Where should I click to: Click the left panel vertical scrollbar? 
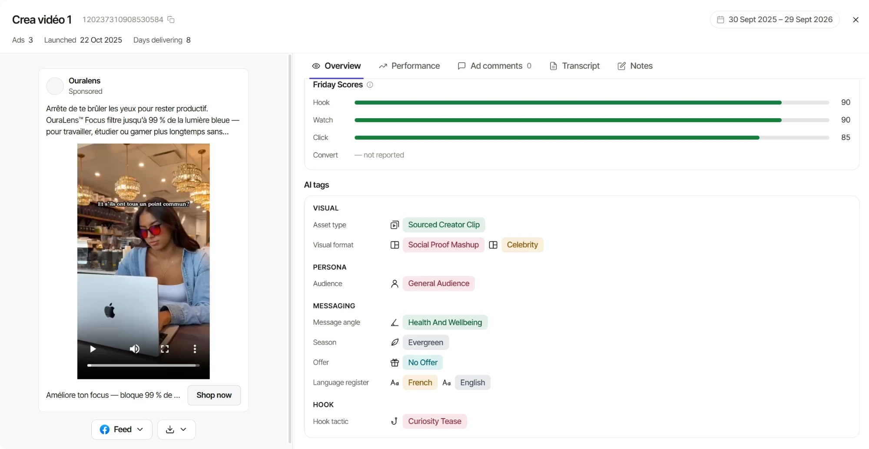click(290, 249)
